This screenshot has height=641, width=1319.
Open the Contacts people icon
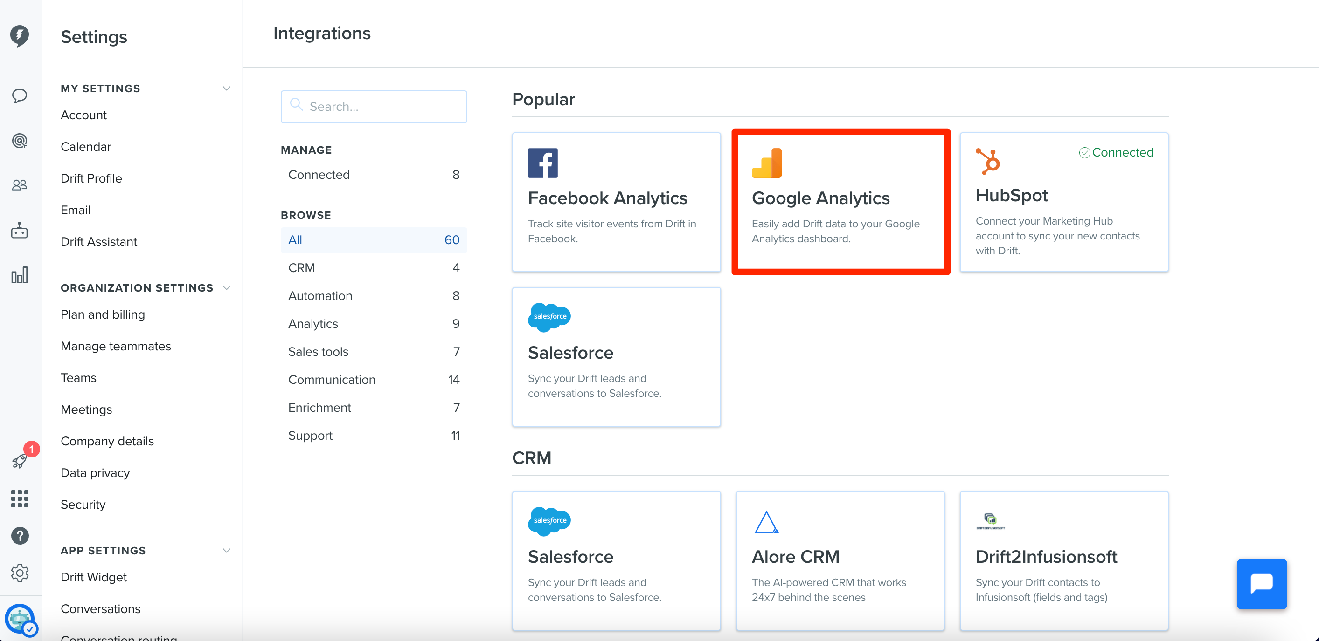20,185
